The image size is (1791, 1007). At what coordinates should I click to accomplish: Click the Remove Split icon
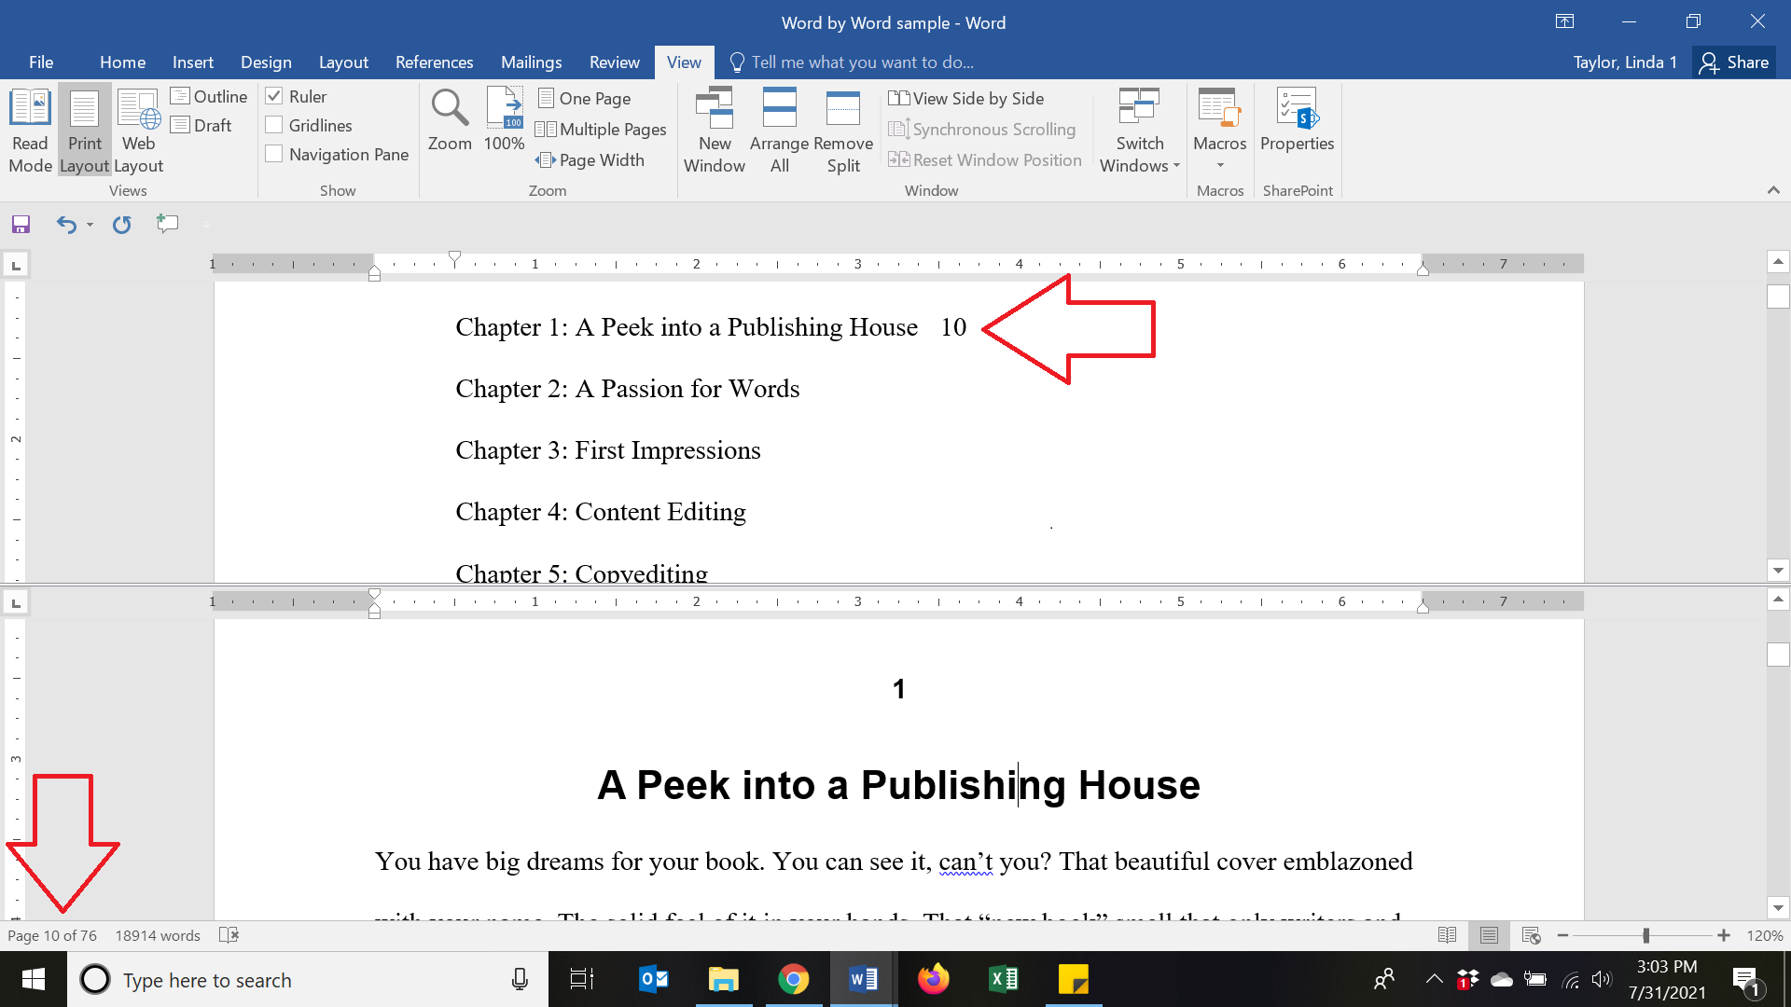[843, 129]
